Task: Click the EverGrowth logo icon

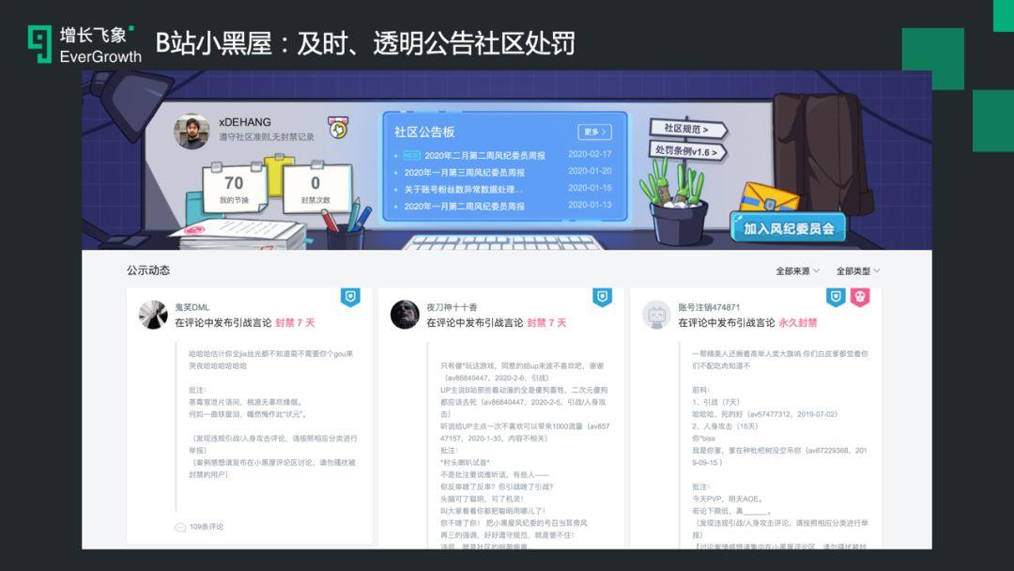Action: [40, 45]
